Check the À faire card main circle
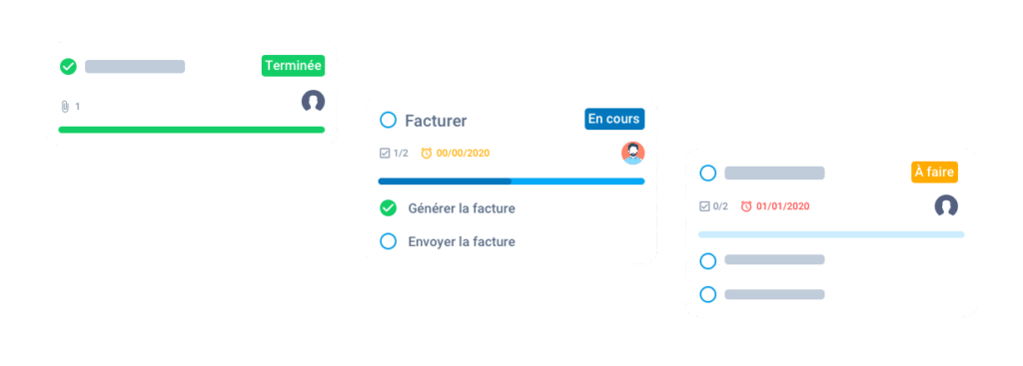The image size is (1023, 366). coord(708,174)
